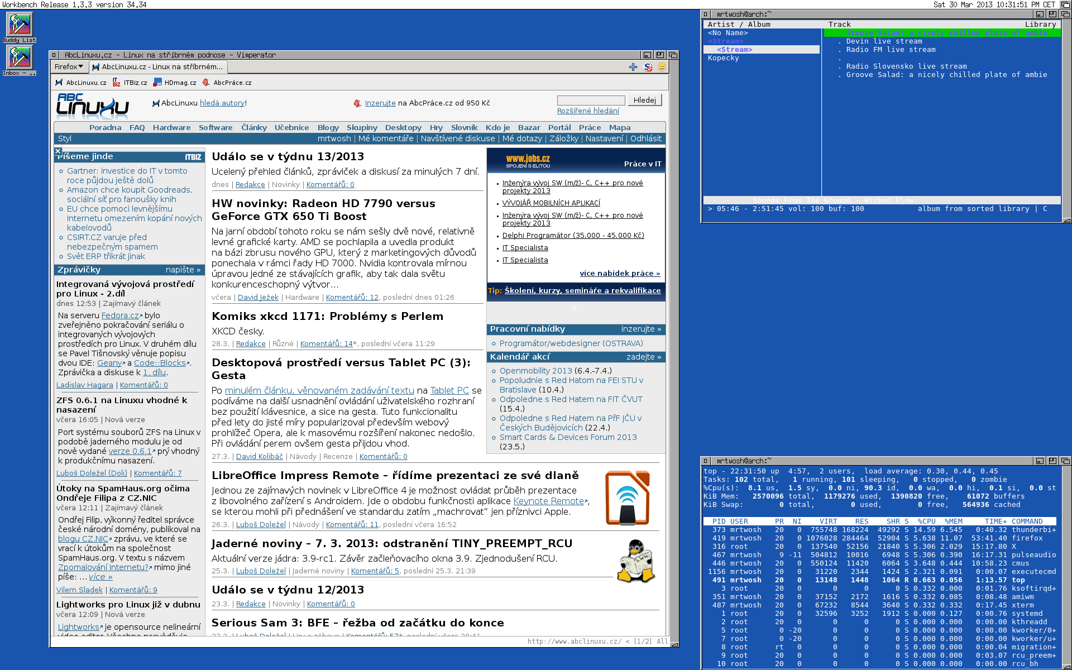Open the Buddy List desktop icon

(20, 27)
